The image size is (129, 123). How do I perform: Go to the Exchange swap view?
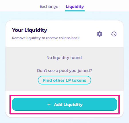[x=49, y=7]
